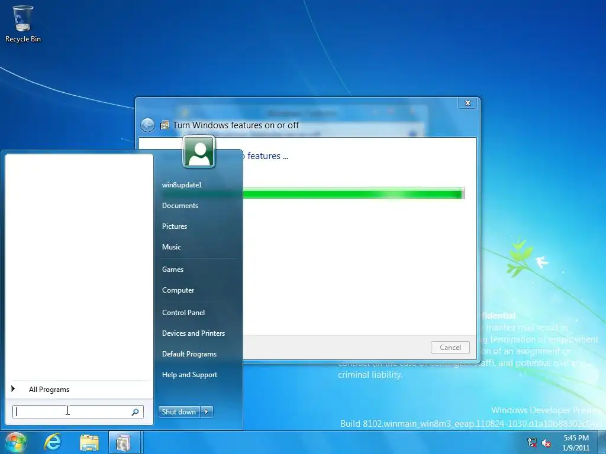Launch Internet Explorer from taskbar
This screenshot has height=454, width=606.
tap(53, 442)
